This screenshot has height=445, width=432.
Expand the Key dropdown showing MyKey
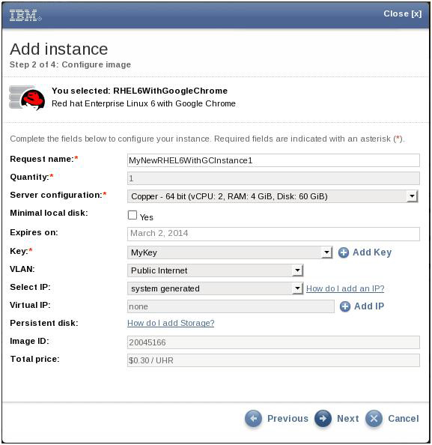tap(230, 252)
